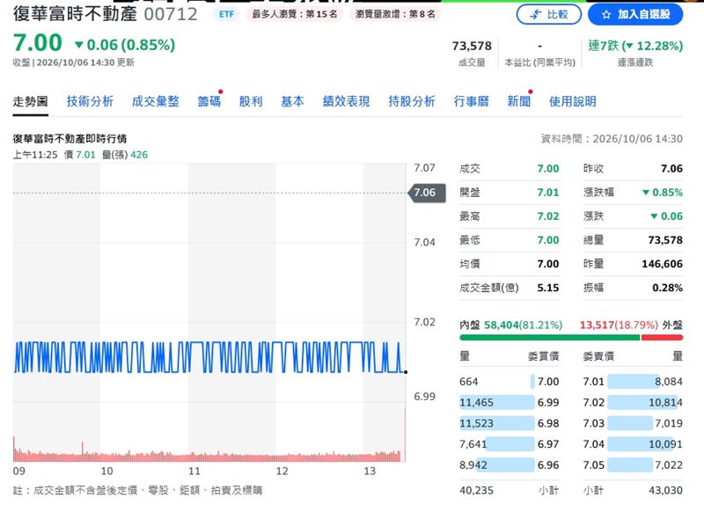Switch to 績效表現 tab
This screenshot has width=704, height=511.
tap(346, 102)
